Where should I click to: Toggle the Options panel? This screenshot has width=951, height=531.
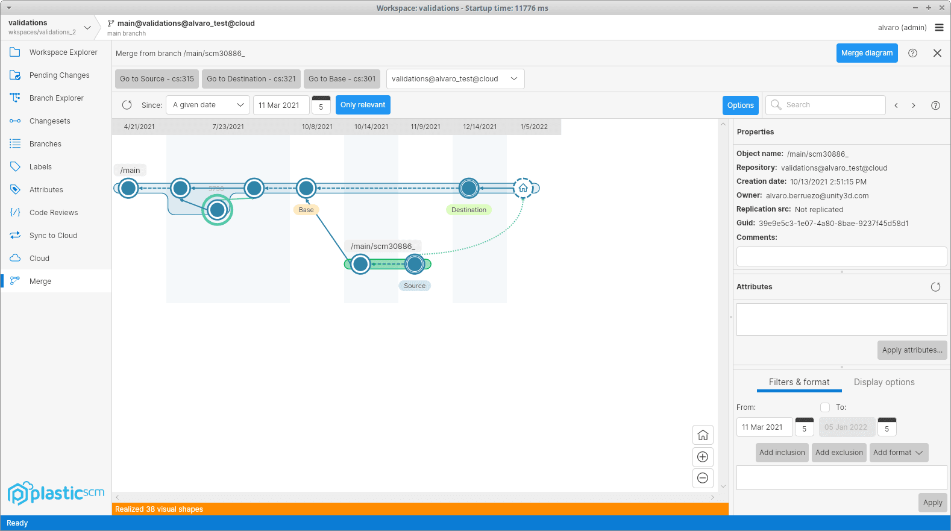tap(740, 105)
